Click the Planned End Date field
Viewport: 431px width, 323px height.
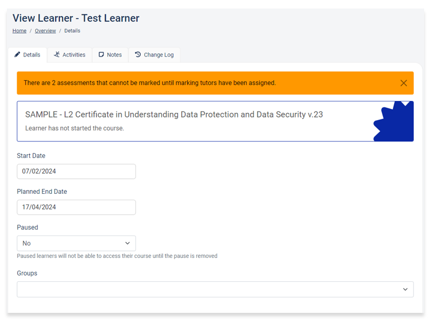coord(76,207)
